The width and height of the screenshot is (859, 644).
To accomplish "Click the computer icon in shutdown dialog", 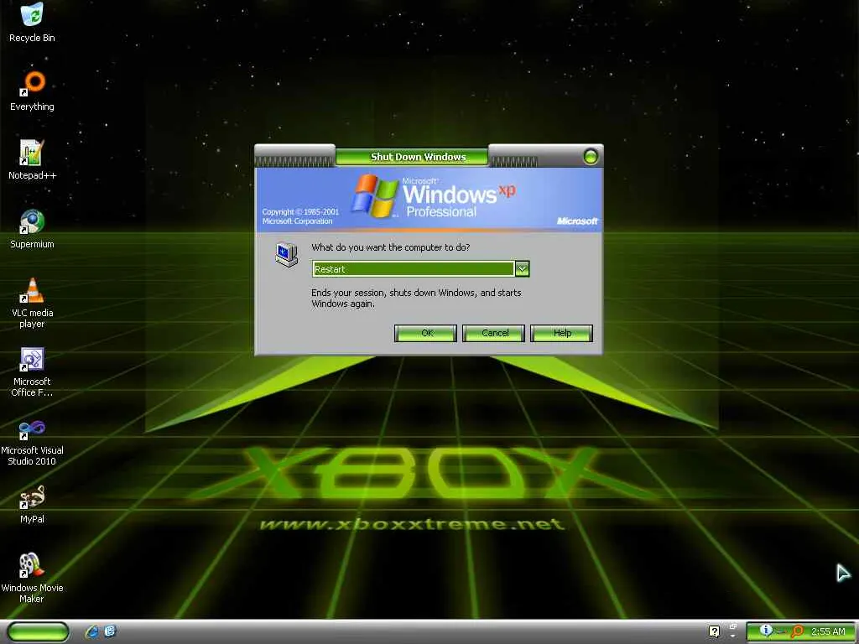I will coord(287,255).
